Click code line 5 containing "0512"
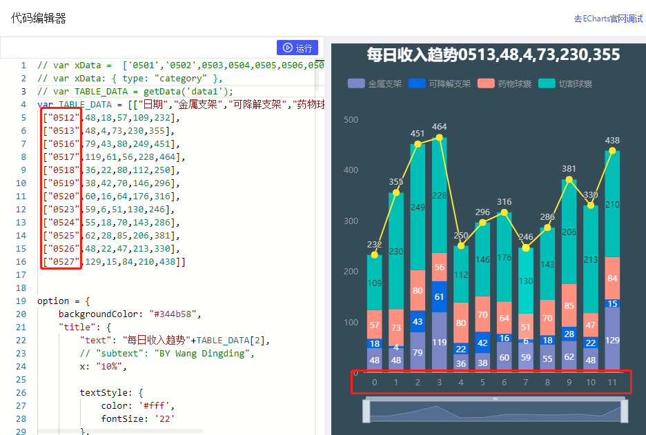 click(111, 118)
